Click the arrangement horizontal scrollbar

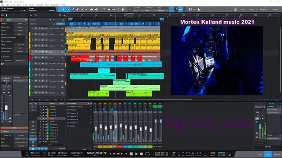click(131, 100)
